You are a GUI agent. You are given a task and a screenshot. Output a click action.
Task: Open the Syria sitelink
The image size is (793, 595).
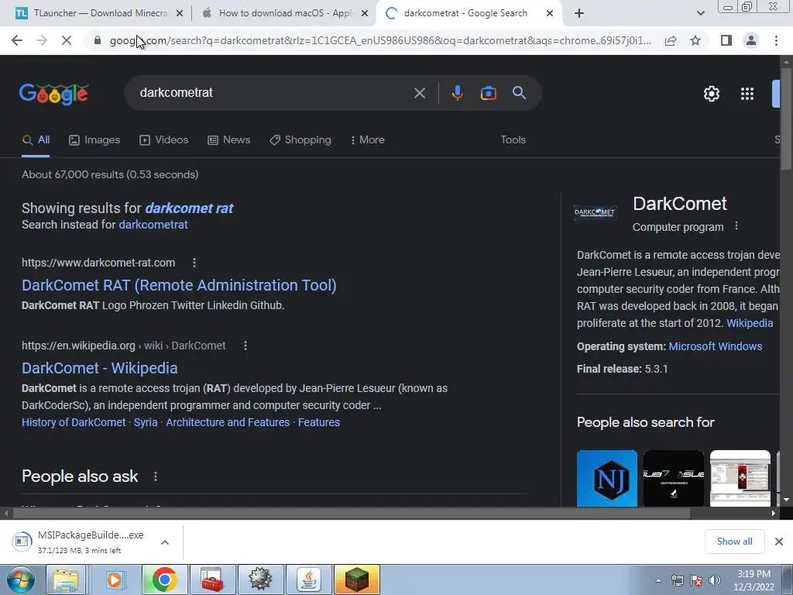tap(146, 422)
